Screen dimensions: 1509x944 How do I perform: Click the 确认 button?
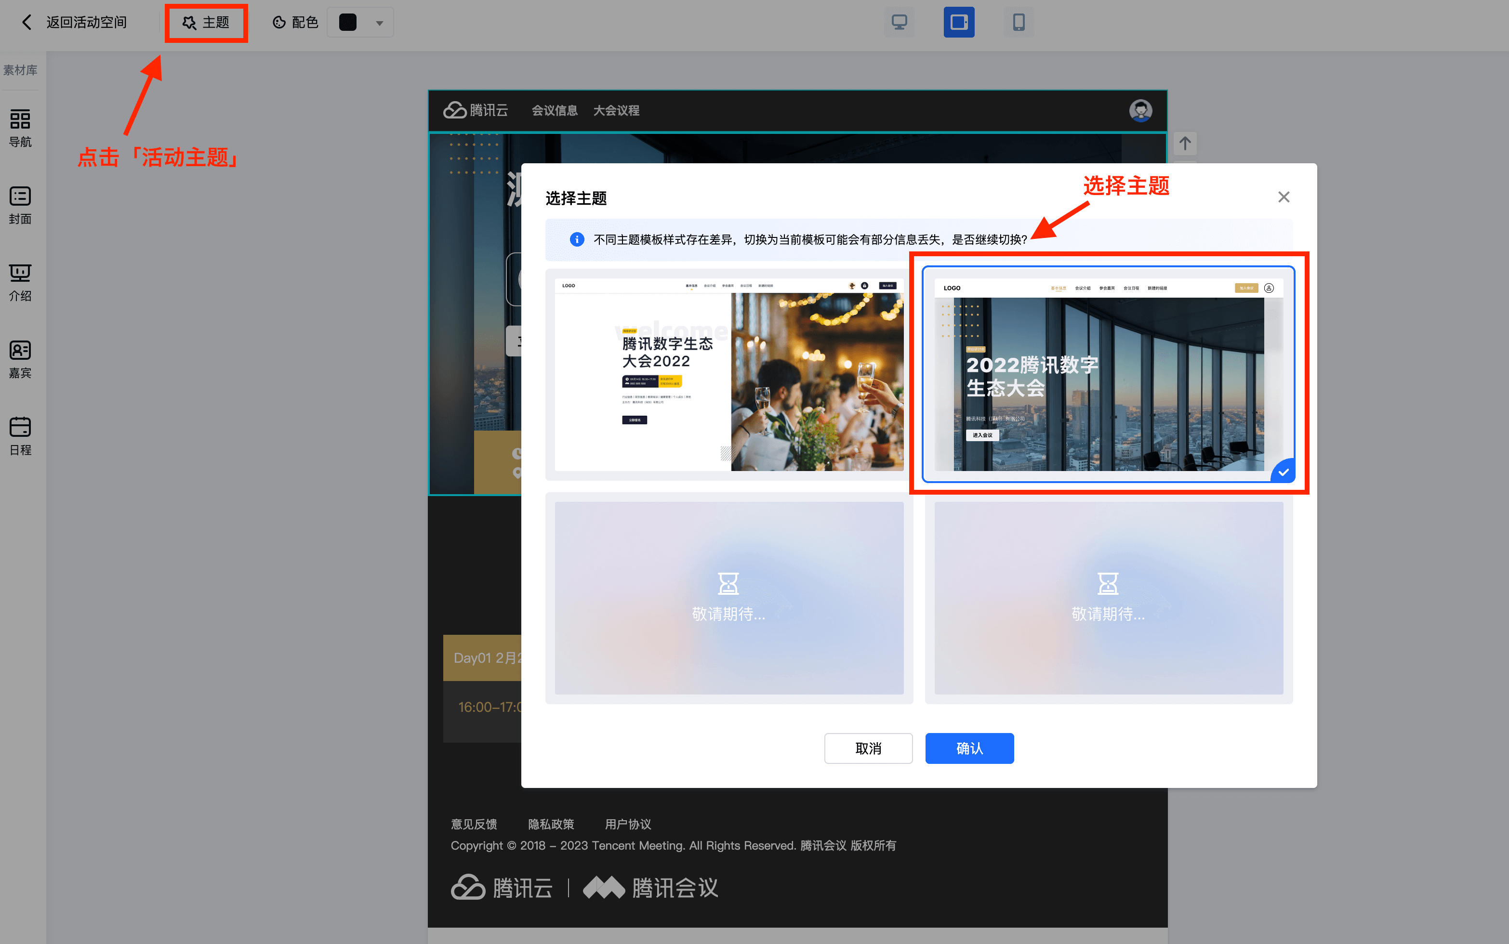(969, 748)
